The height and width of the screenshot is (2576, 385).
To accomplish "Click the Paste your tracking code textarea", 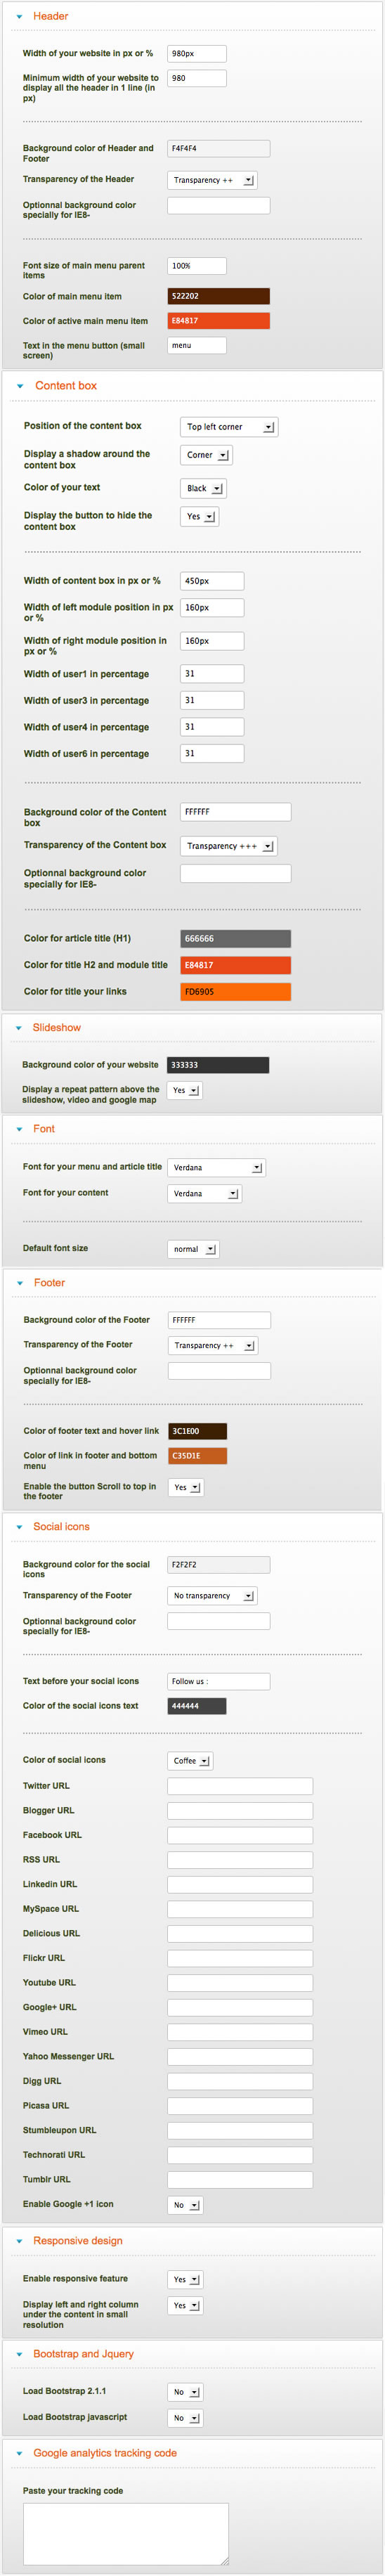I will pyautogui.click(x=126, y=2534).
